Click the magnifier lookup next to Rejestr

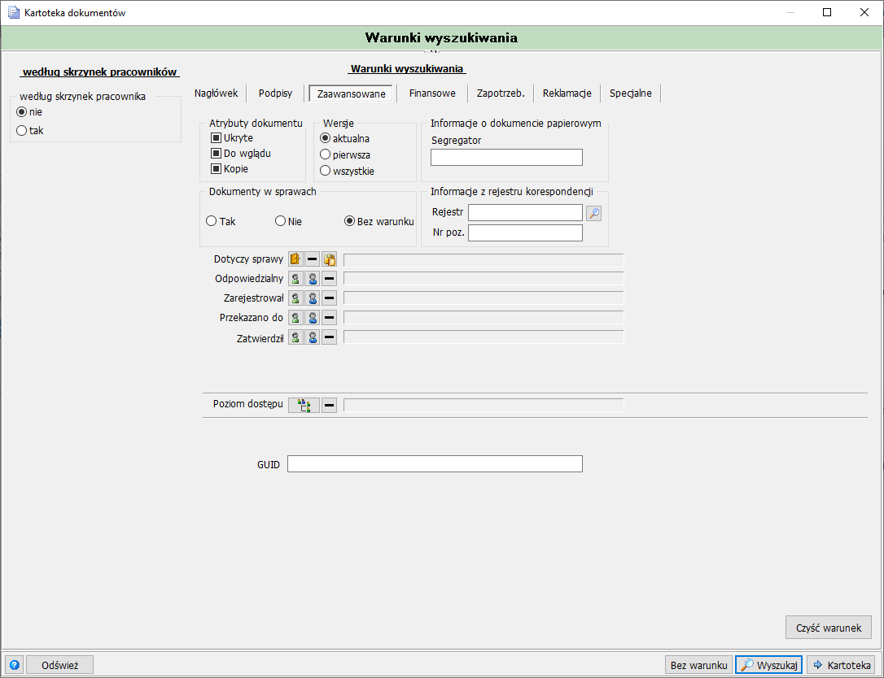593,213
